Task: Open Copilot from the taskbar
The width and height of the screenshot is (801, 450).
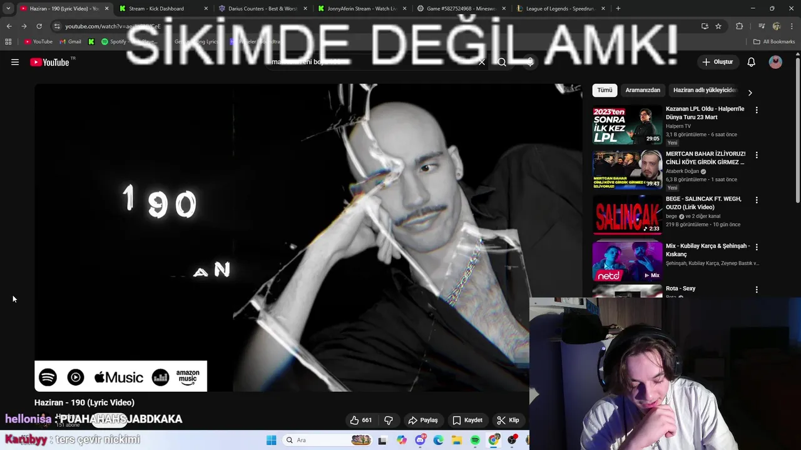Action: coord(401,440)
